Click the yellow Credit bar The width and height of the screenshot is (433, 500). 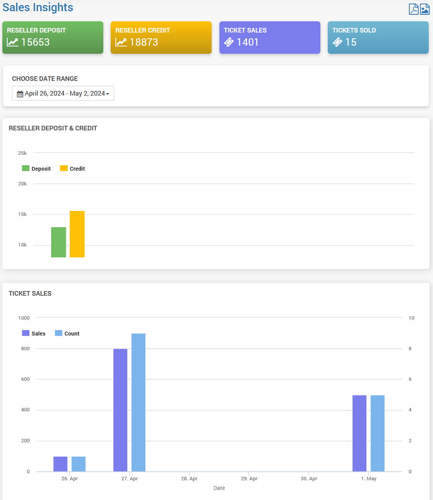click(77, 234)
